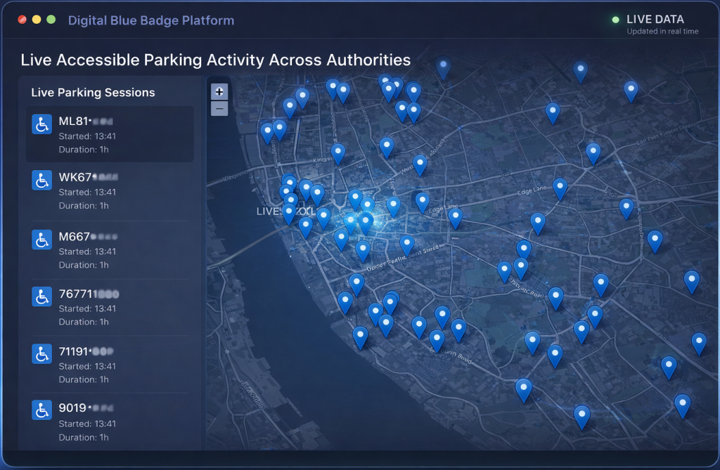Viewport: 720px width, 470px height.
Task: Click wheelchair icon beside the WK67 session
Action: click(x=42, y=180)
